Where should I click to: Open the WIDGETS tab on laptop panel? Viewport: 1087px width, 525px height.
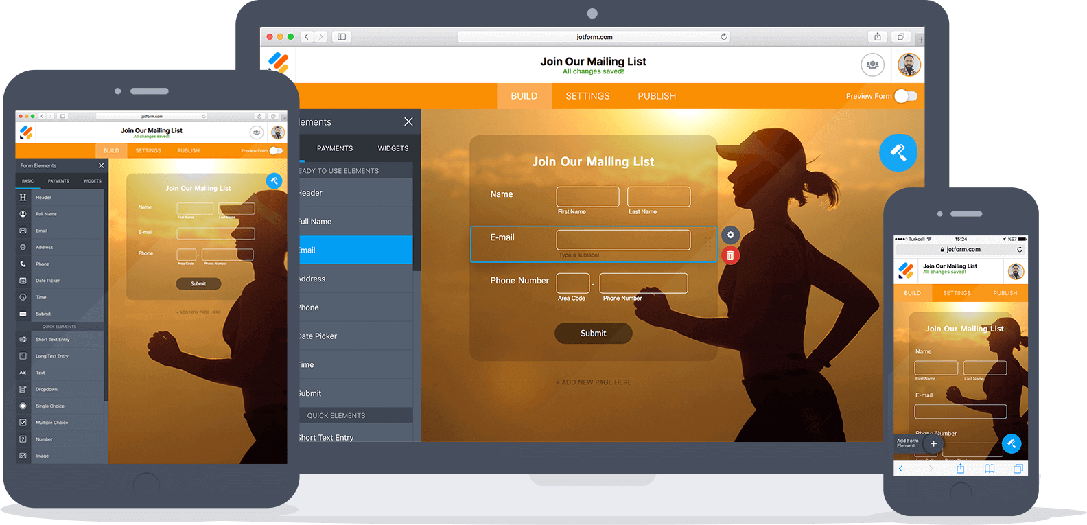[393, 148]
